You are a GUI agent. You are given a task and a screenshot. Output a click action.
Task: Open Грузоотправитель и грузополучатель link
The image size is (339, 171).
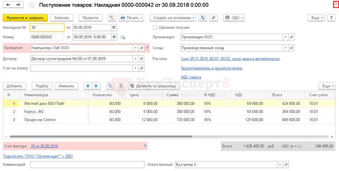point(212,68)
